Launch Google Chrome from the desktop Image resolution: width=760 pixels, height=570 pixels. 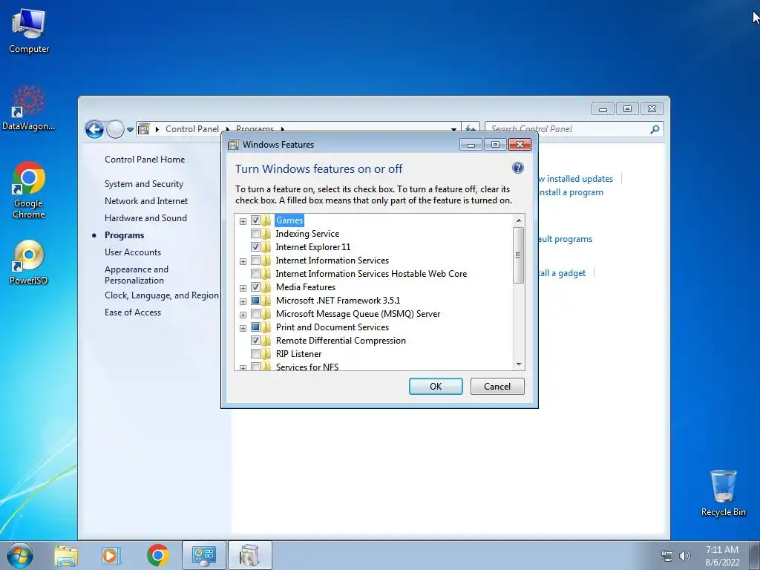click(29, 190)
